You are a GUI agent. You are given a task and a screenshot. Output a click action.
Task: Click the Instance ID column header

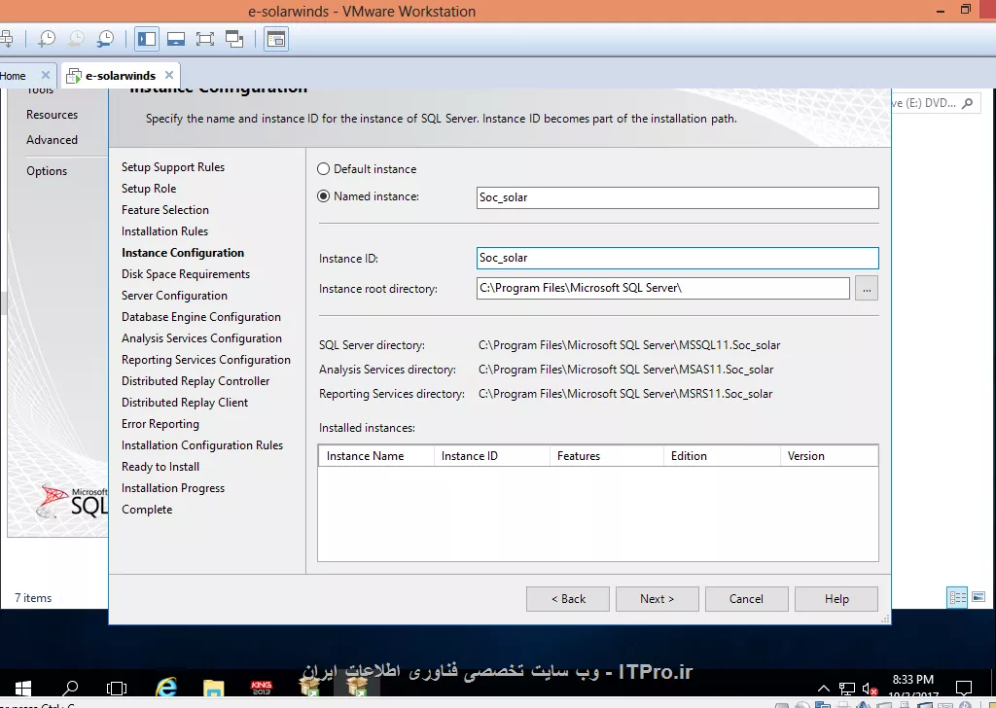[491, 456]
